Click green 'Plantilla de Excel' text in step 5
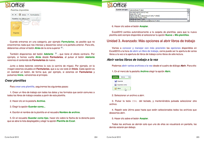204x144 pixels. point(66,121)
